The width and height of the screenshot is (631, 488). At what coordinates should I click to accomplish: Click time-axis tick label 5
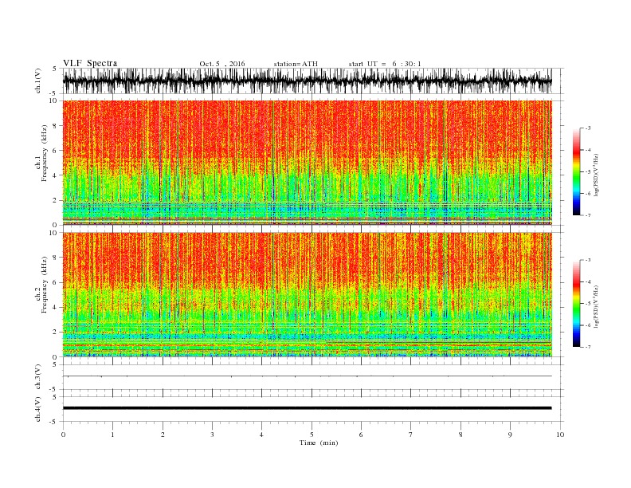click(x=312, y=435)
